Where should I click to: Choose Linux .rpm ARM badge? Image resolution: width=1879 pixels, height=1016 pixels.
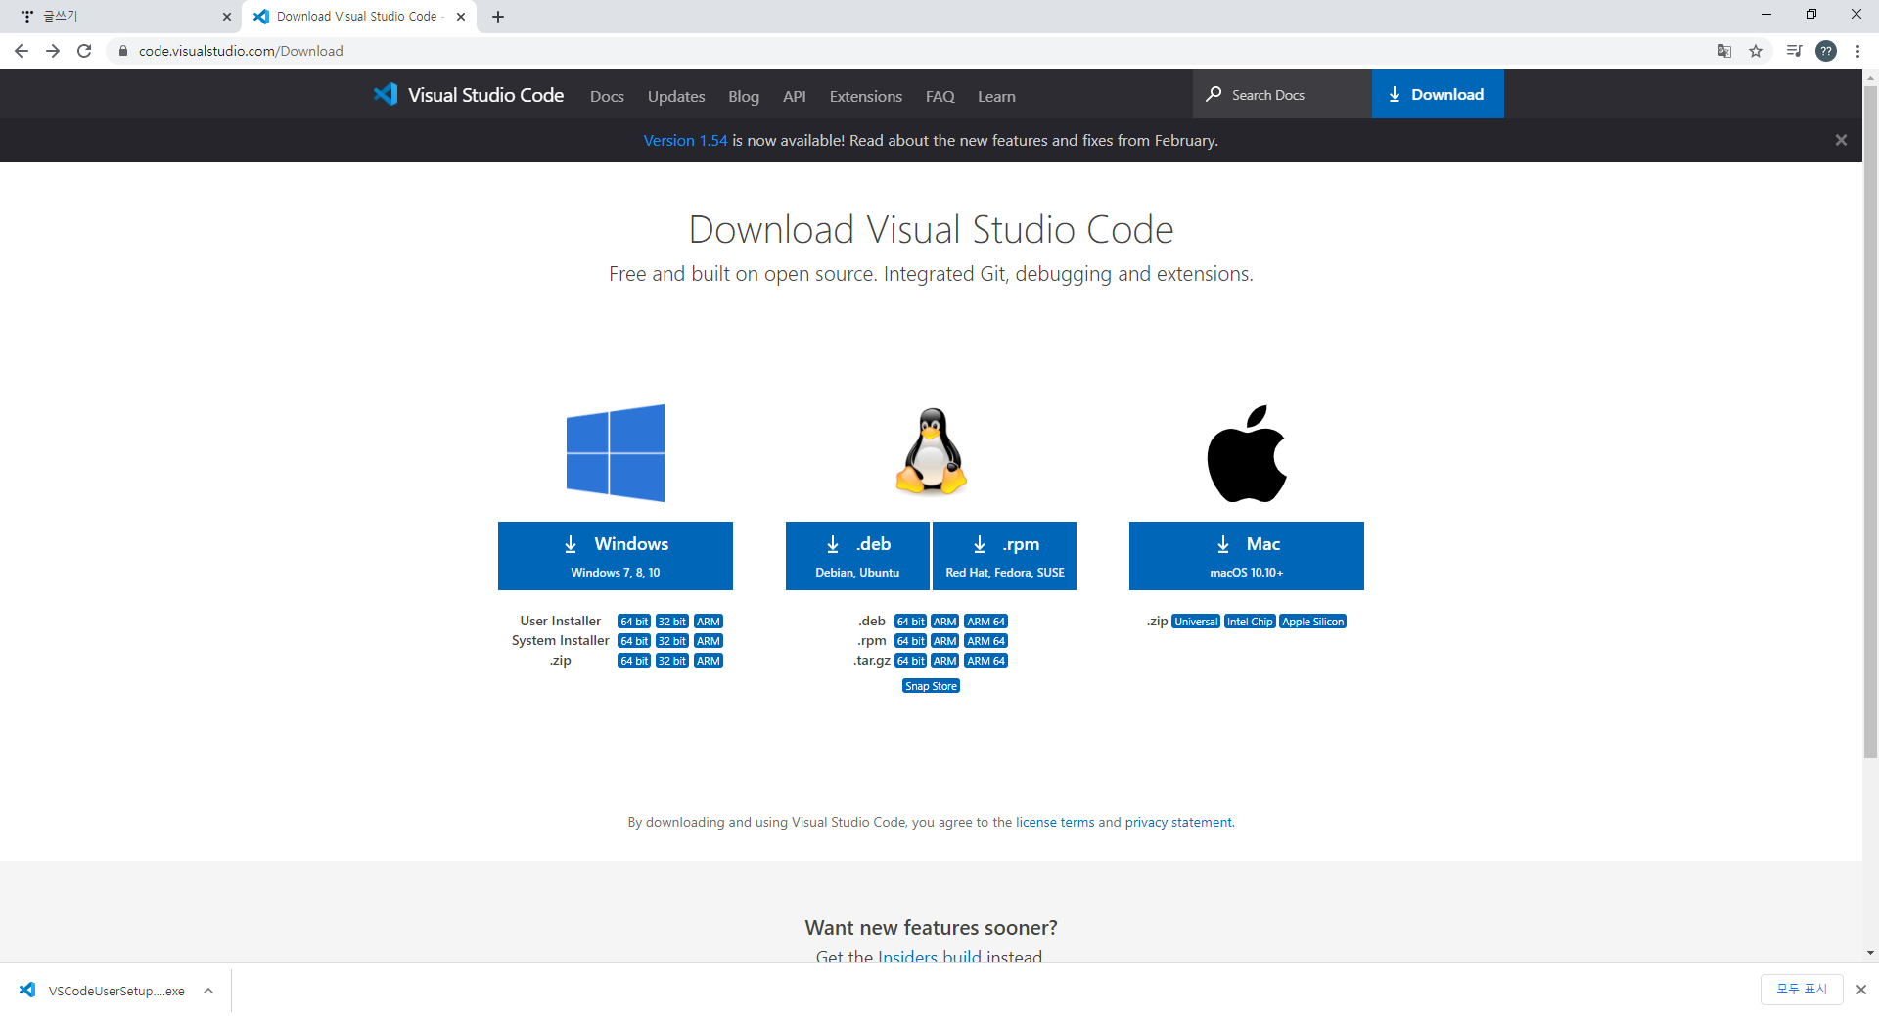(x=944, y=641)
